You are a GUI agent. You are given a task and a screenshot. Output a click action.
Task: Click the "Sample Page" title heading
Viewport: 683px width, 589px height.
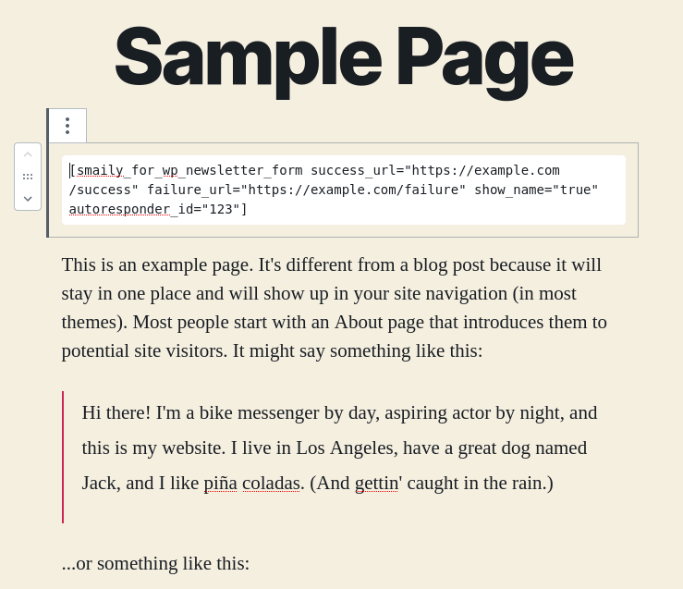click(x=343, y=56)
